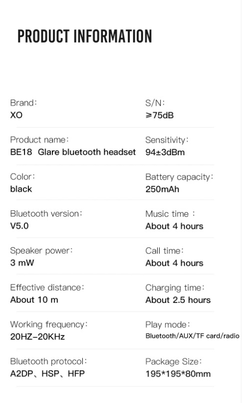Click the Music time label
Screen dimensions: 243x403
tap(170, 214)
